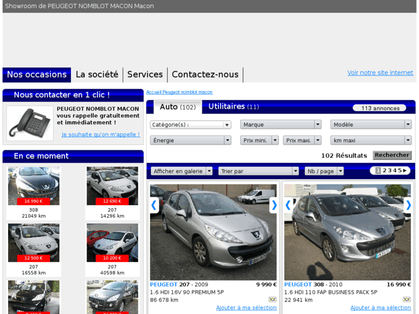Click the badge icon beside 22 941 km

point(406,300)
